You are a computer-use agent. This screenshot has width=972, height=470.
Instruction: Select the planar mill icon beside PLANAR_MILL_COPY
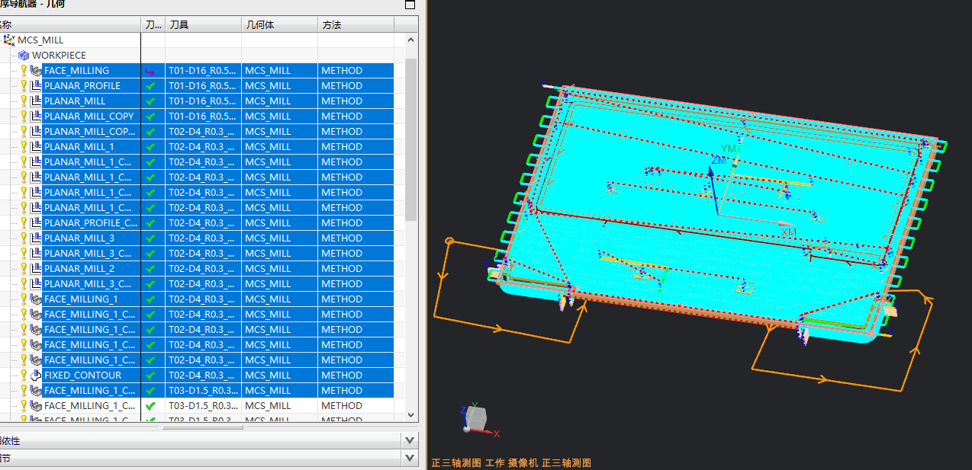click(x=36, y=116)
